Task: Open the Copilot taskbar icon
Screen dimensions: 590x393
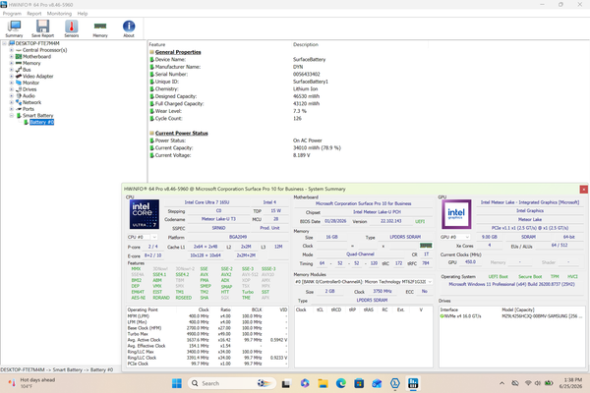Action: (305, 383)
